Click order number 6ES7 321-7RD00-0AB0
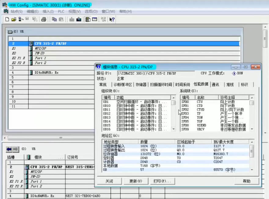 point(83,196)
